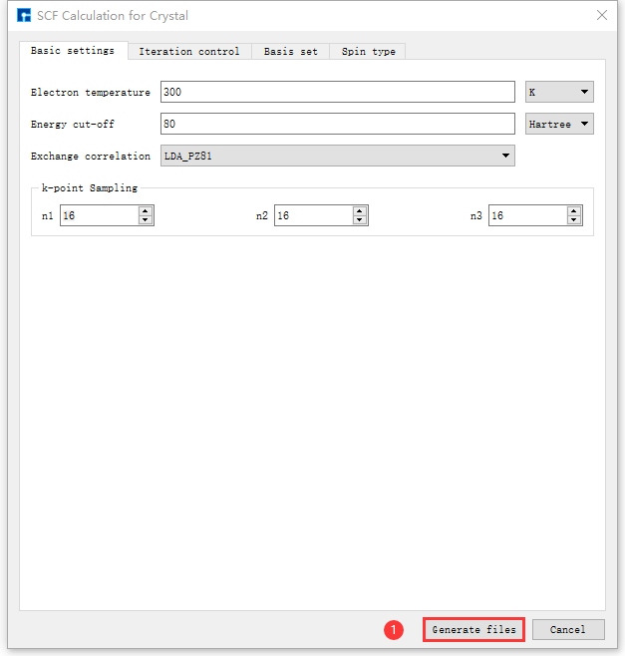Click the Energy cut-off input field

(x=337, y=125)
